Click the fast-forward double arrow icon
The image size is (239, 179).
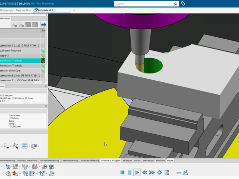[152, 173]
